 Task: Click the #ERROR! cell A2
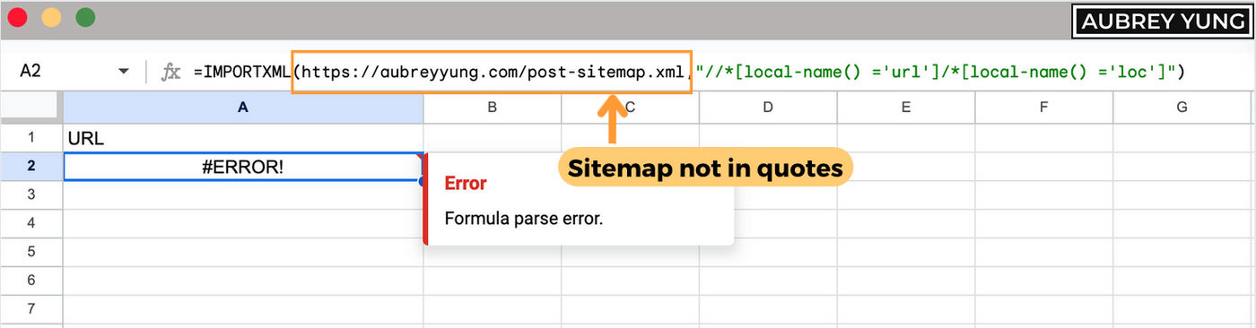tap(243, 167)
